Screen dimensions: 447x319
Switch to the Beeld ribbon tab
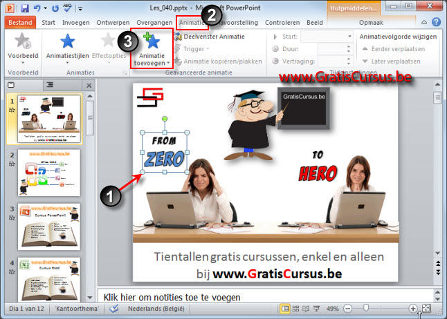315,23
